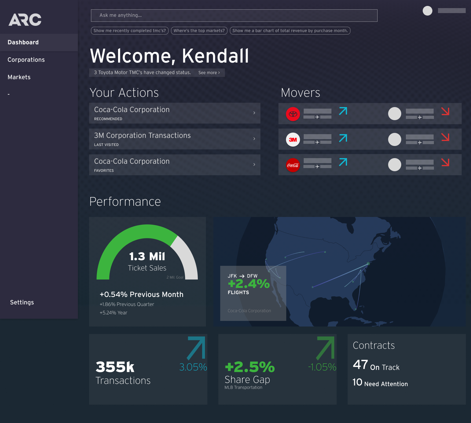The image size is (471, 423).
Task: Click the gray placeholder avatar in second Movers row
Action: 395,139
